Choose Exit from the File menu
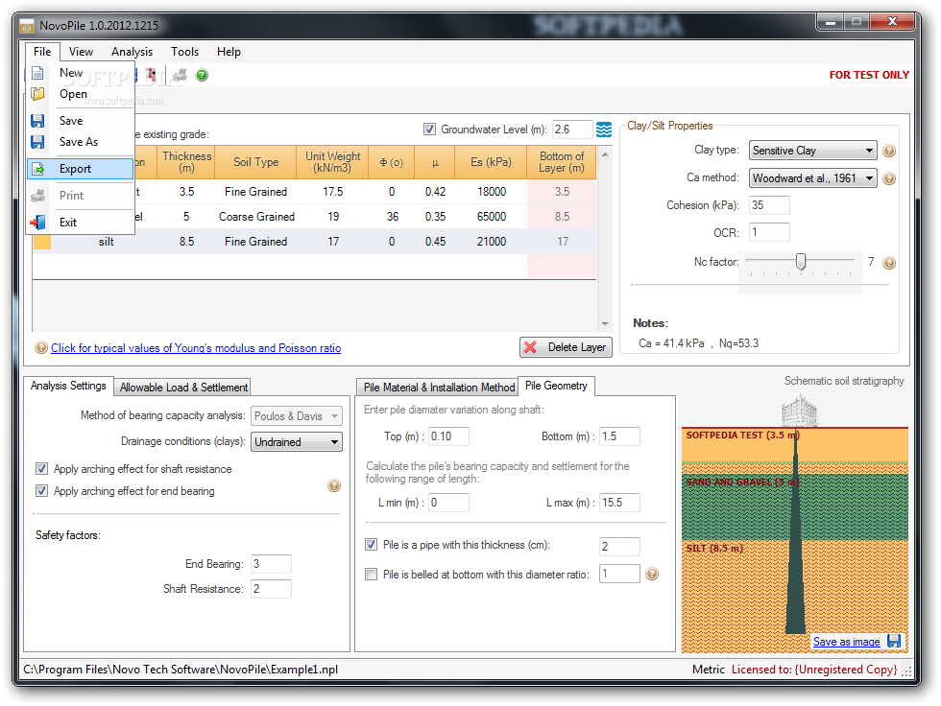The width and height of the screenshot is (941, 706). pos(81,223)
